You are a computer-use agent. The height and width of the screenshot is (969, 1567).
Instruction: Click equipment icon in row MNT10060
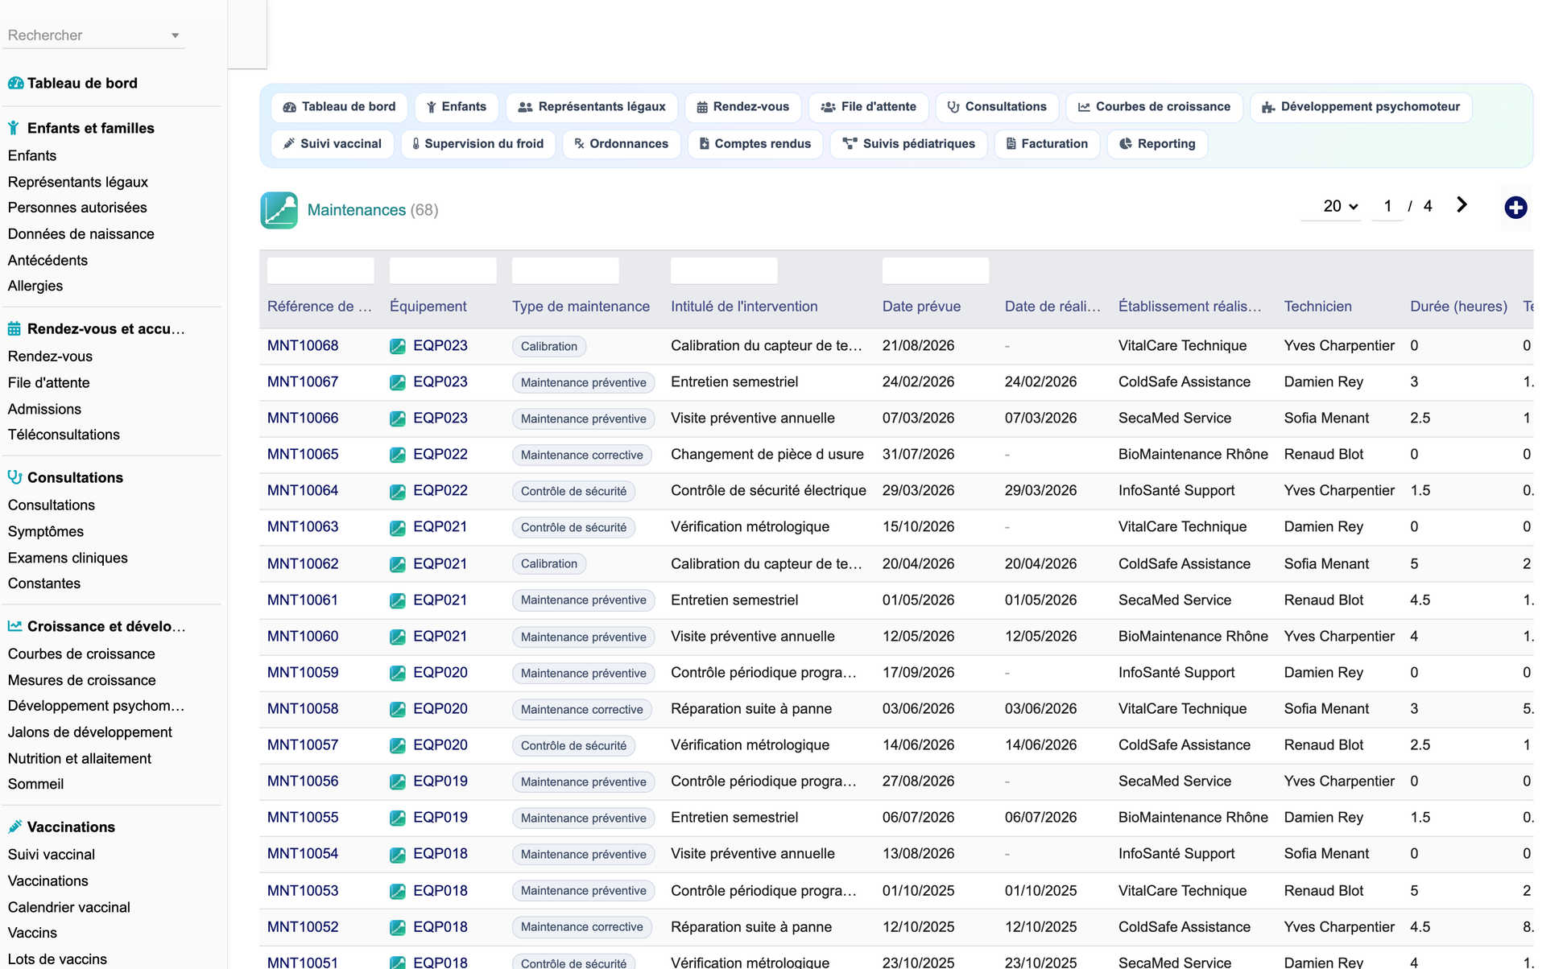tap(398, 637)
